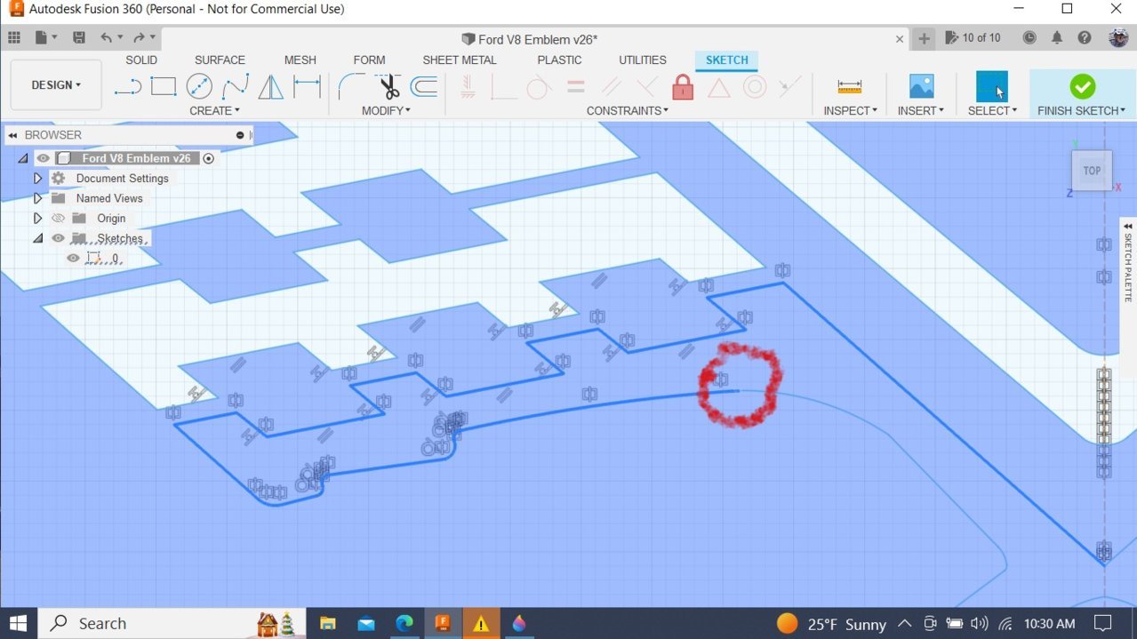1137x639 pixels.
Task: Expand the Named Views node
Action: click(37, 198)
